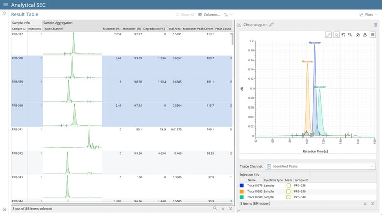382x215 pixels.
Task: Choose the pointer selection tool in chart
Action: (336, 35)
